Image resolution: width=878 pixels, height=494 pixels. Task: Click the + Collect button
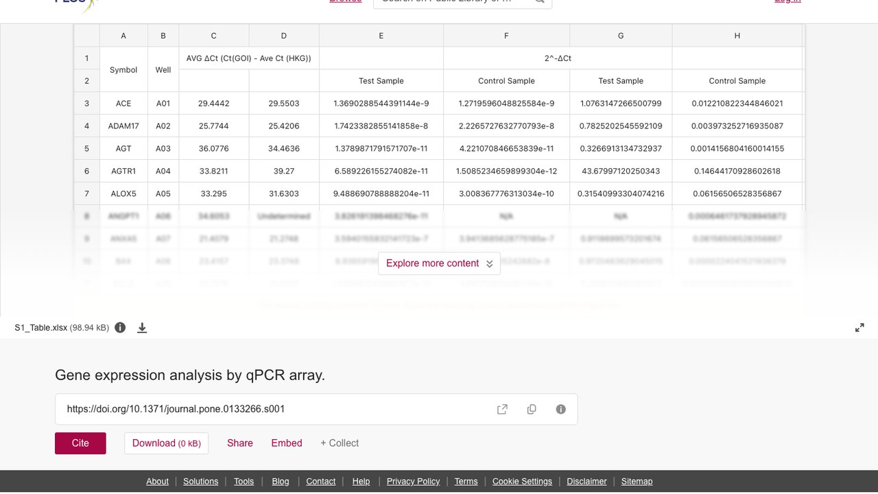[x=340, y=443]
